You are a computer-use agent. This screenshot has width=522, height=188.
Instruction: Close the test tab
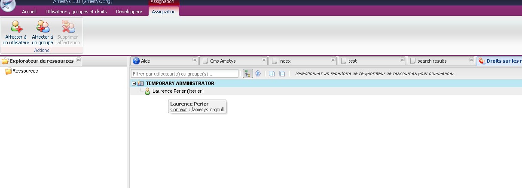tap(402, 60)
